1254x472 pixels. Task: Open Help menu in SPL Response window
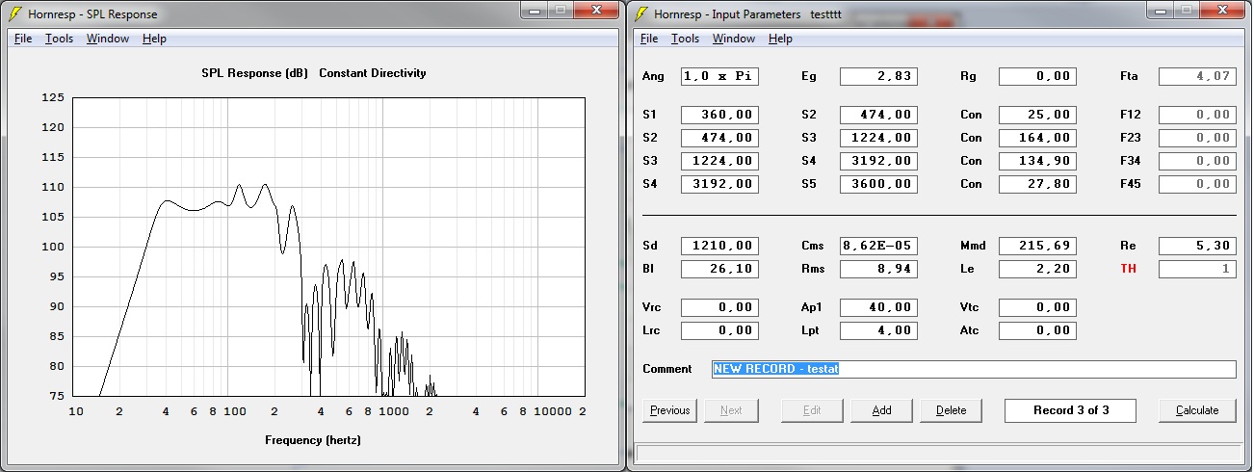tap(154, 39)
